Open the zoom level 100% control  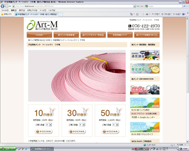pos(181,145)
